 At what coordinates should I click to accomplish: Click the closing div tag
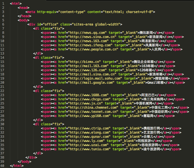pos(31,157)
